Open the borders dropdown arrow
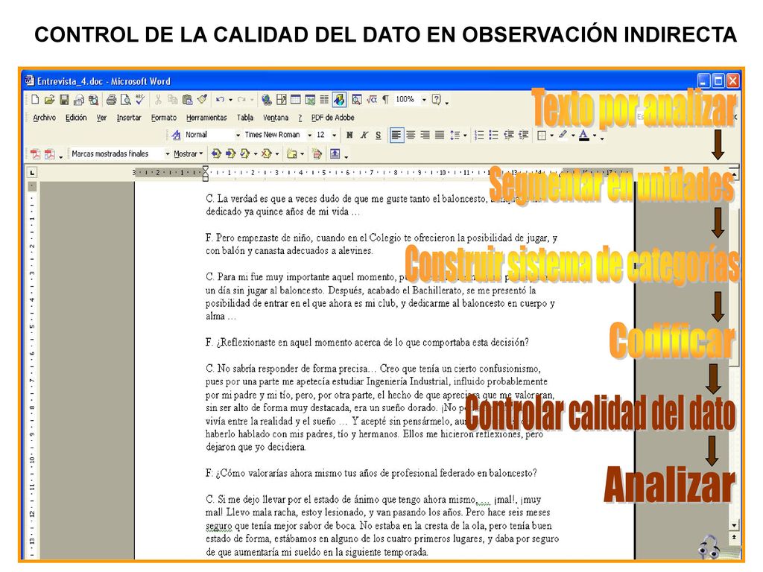The height and width of the screenshot is (572, 763). click(552, 136)
